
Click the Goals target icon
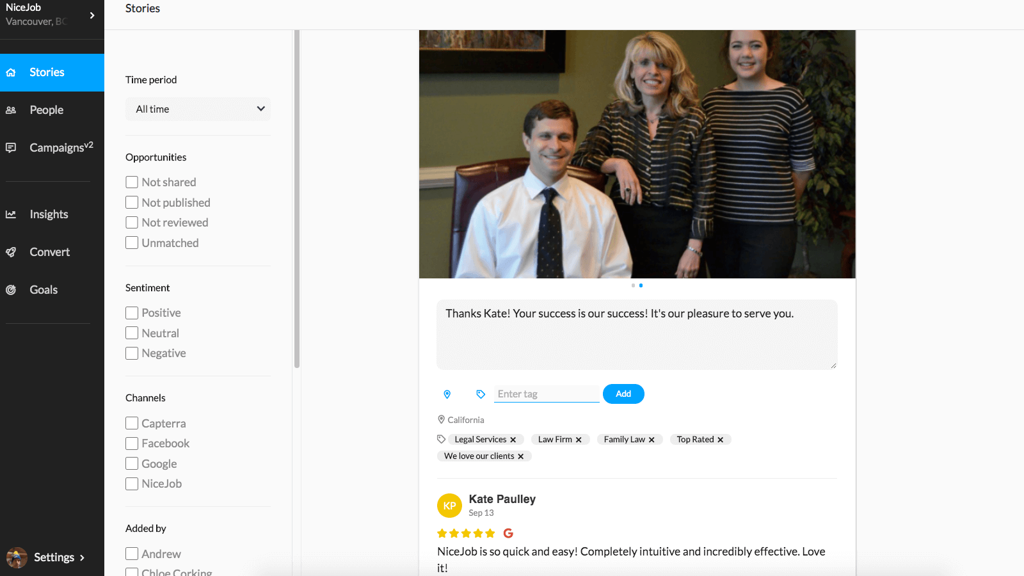pos(11,290)
